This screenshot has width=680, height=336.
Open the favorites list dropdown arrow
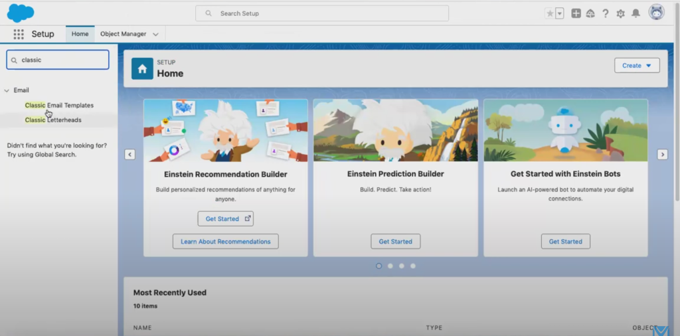pos(559,13)
